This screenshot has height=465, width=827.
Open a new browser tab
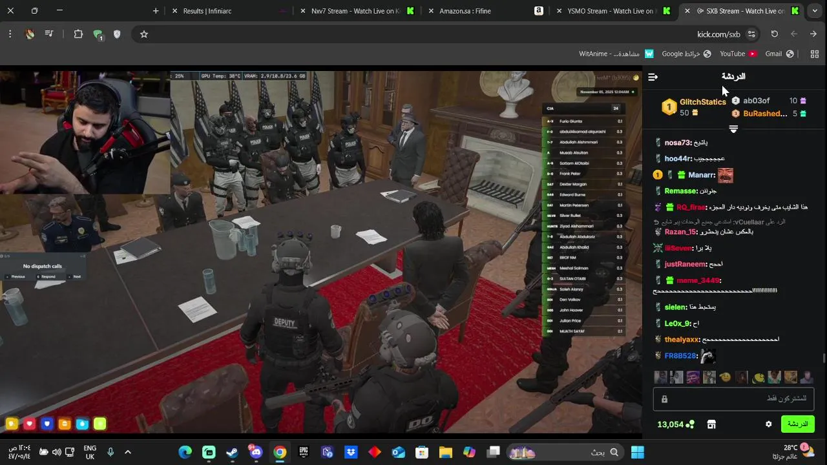pos(156,11)
